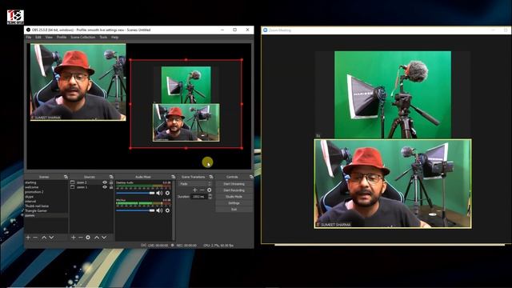Move source up in Sources list
The height and width of the screenshot is (288, 512).
97,238
